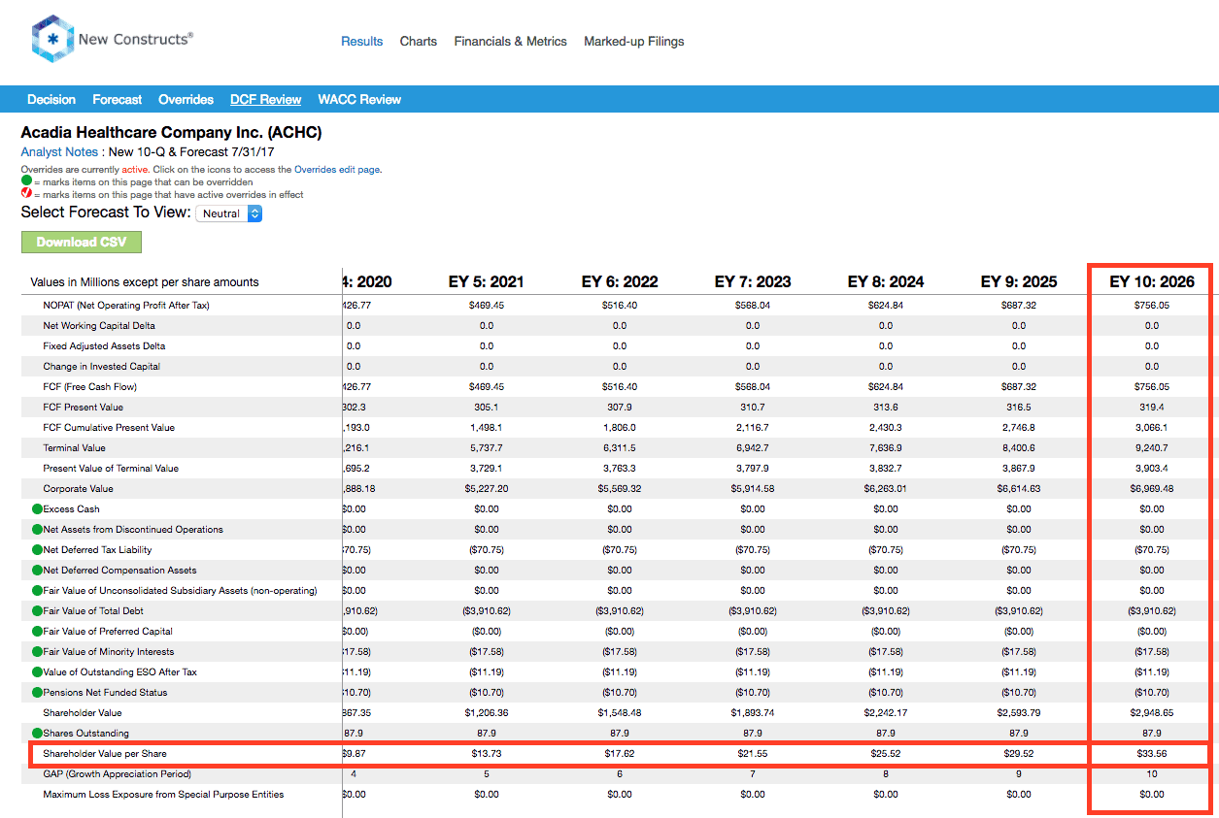Select Shareholder Value $2,593.79 in EY 9
This screenshot has height=818, width=1219.
1019,713
